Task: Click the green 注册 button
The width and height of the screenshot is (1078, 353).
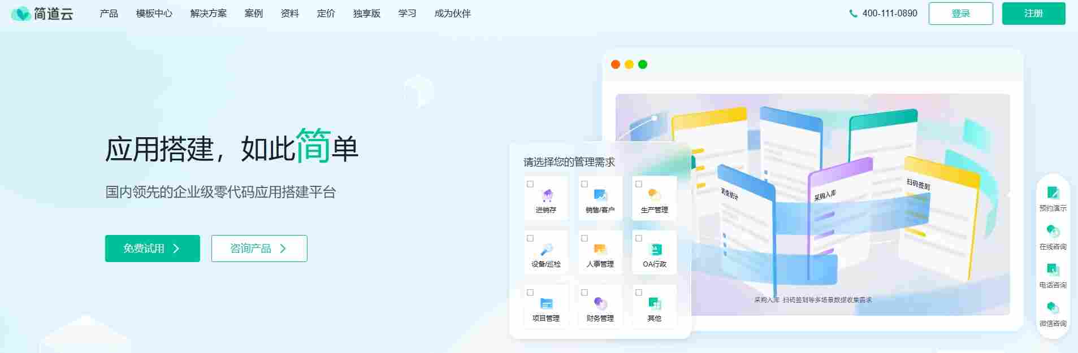Action: pyautogui.click(x=1034, y=14)
